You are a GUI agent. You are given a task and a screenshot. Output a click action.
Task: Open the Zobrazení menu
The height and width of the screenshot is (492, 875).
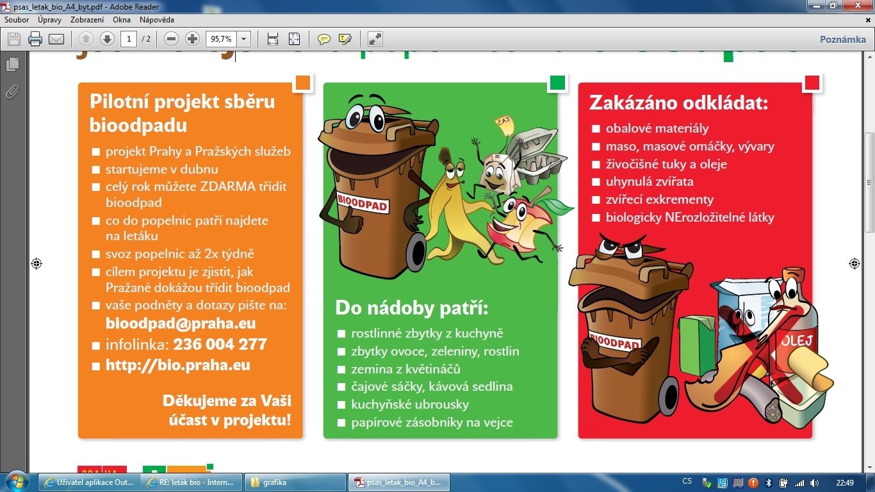(88, 20)
